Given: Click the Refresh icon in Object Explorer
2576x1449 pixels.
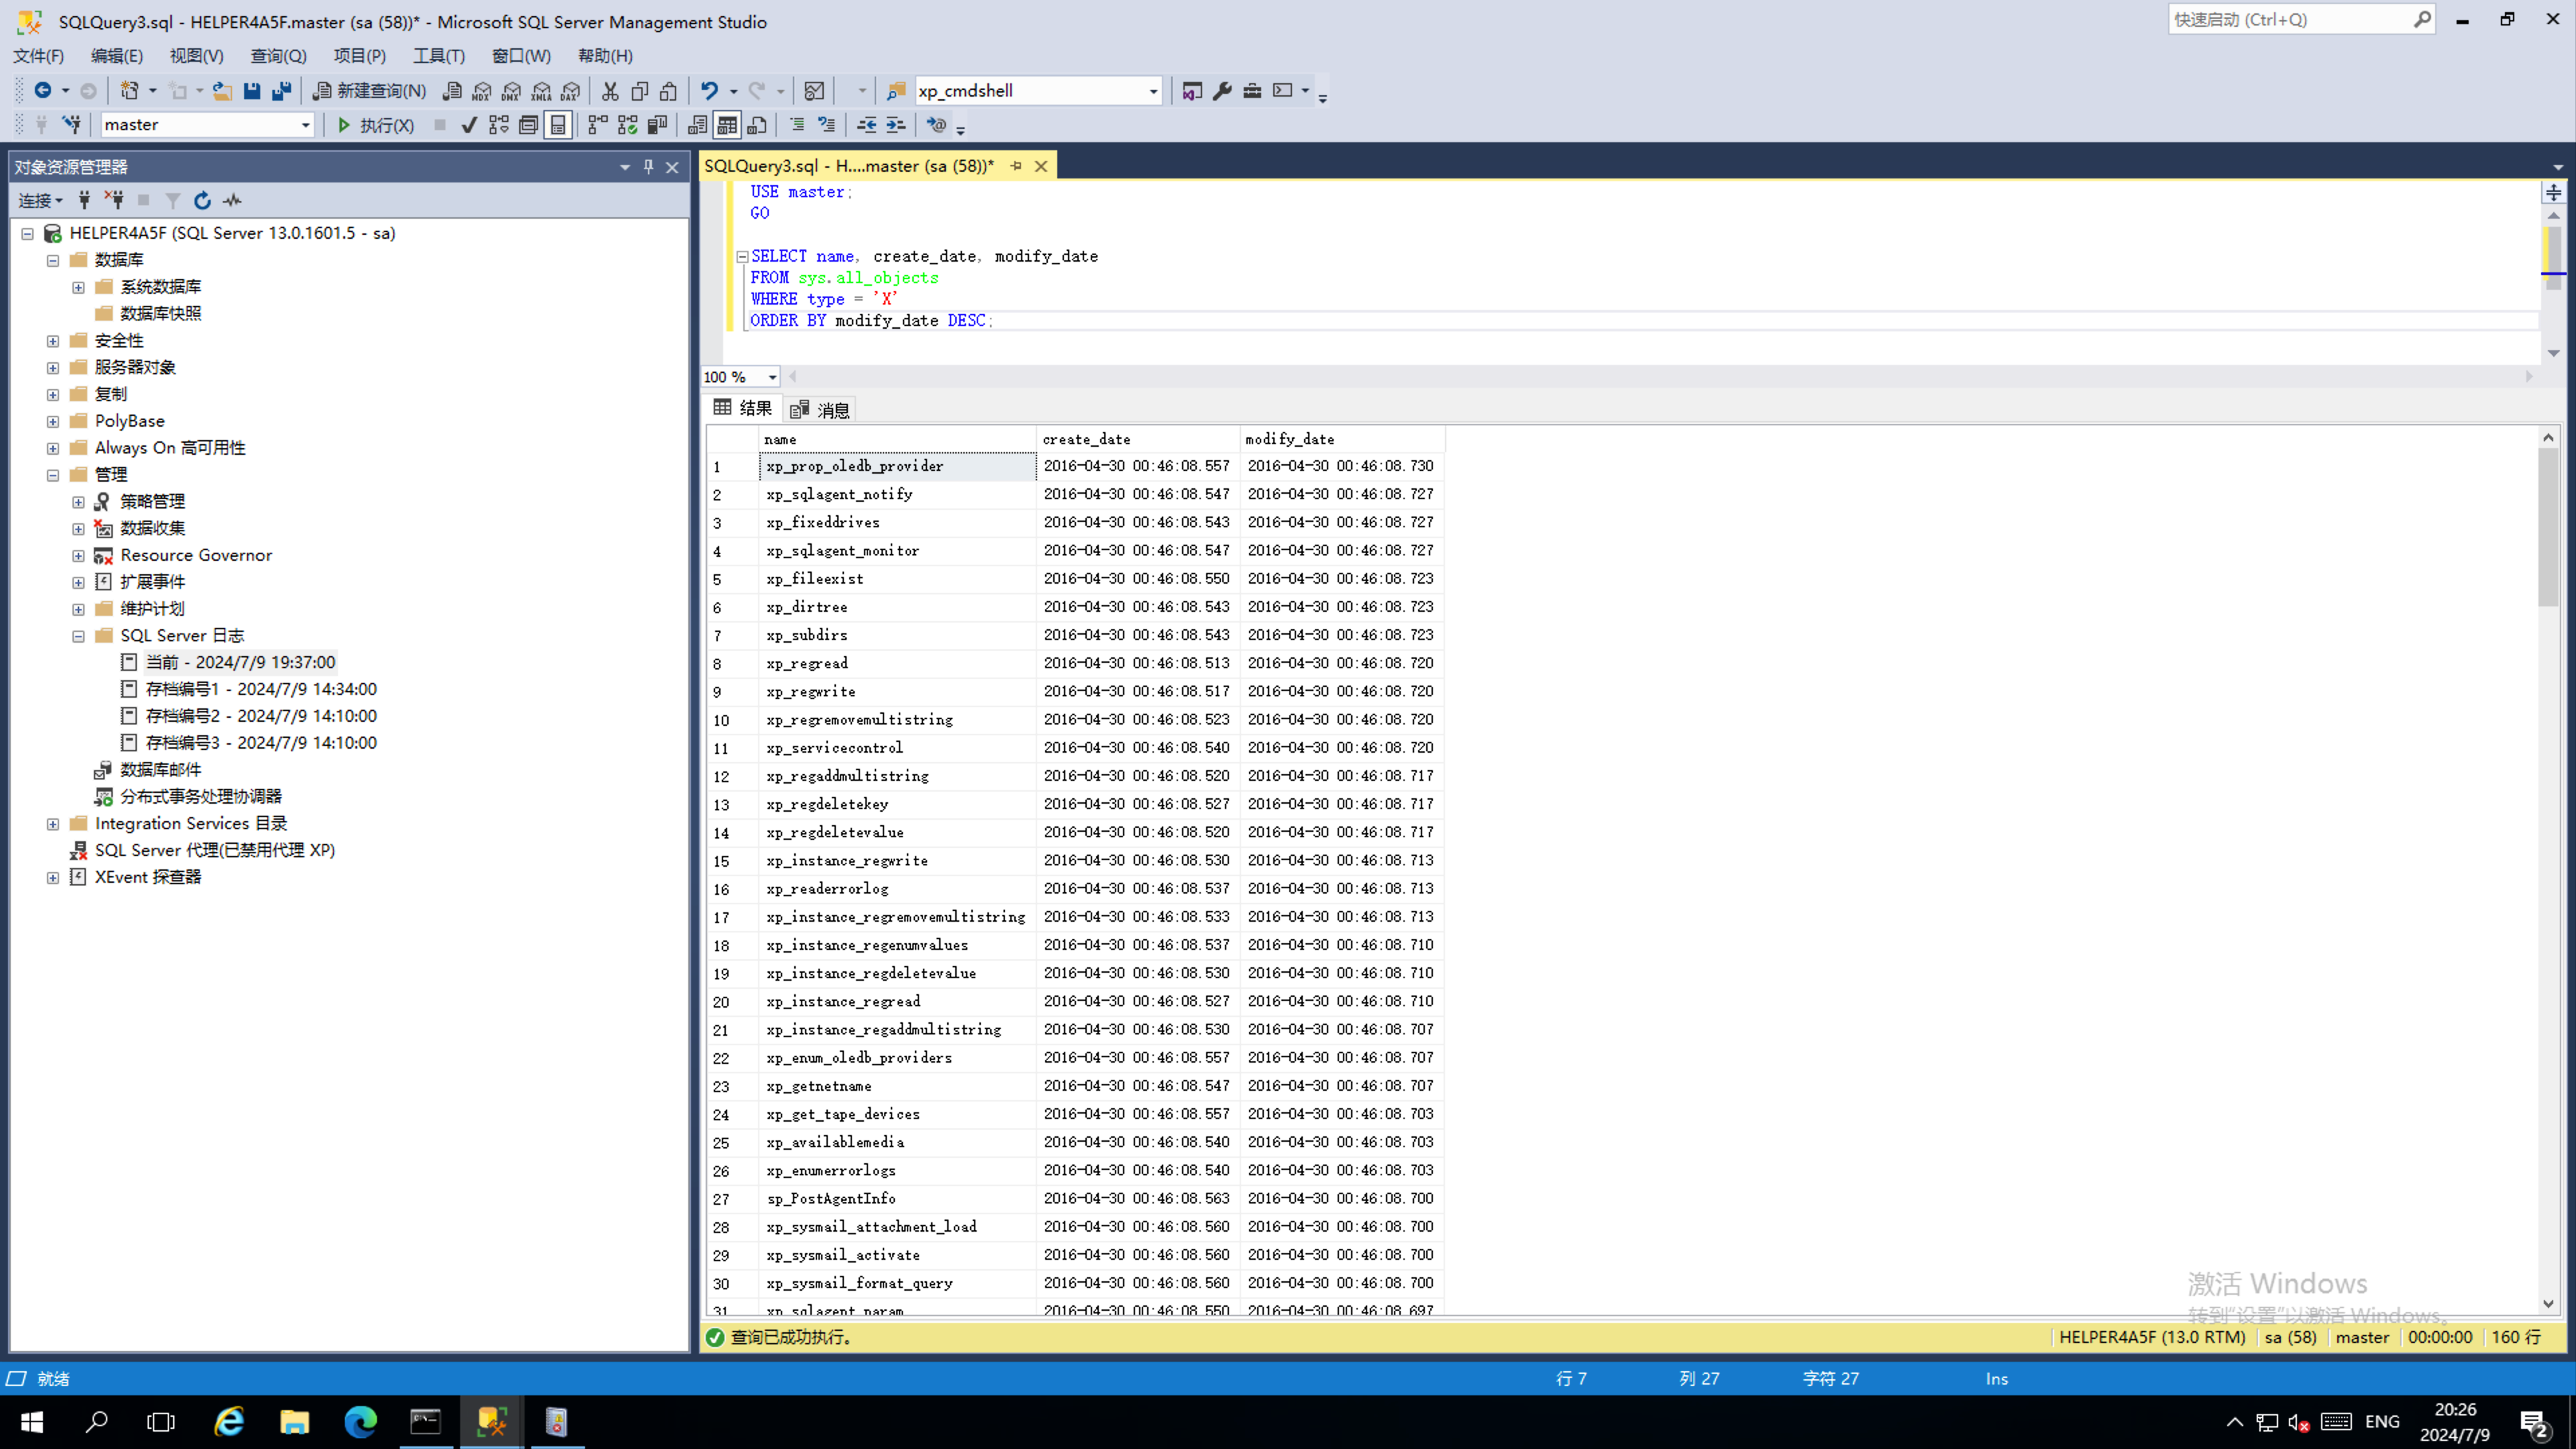Looking at the screenshot, I should [x=202, y=201].
